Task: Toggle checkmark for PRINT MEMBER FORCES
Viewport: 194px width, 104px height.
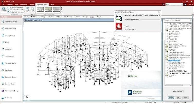Action: [x=167, y=64]
